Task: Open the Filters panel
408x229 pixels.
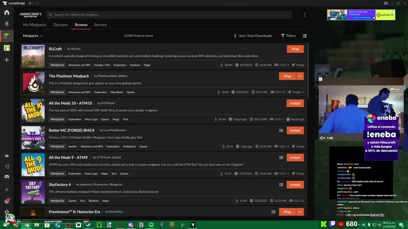Action: [288, 36]
